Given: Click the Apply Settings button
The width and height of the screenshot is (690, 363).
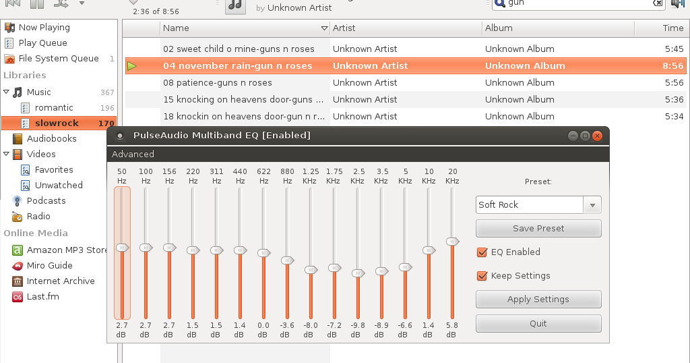Looking at the screenshot, I should tap(538, 299).
